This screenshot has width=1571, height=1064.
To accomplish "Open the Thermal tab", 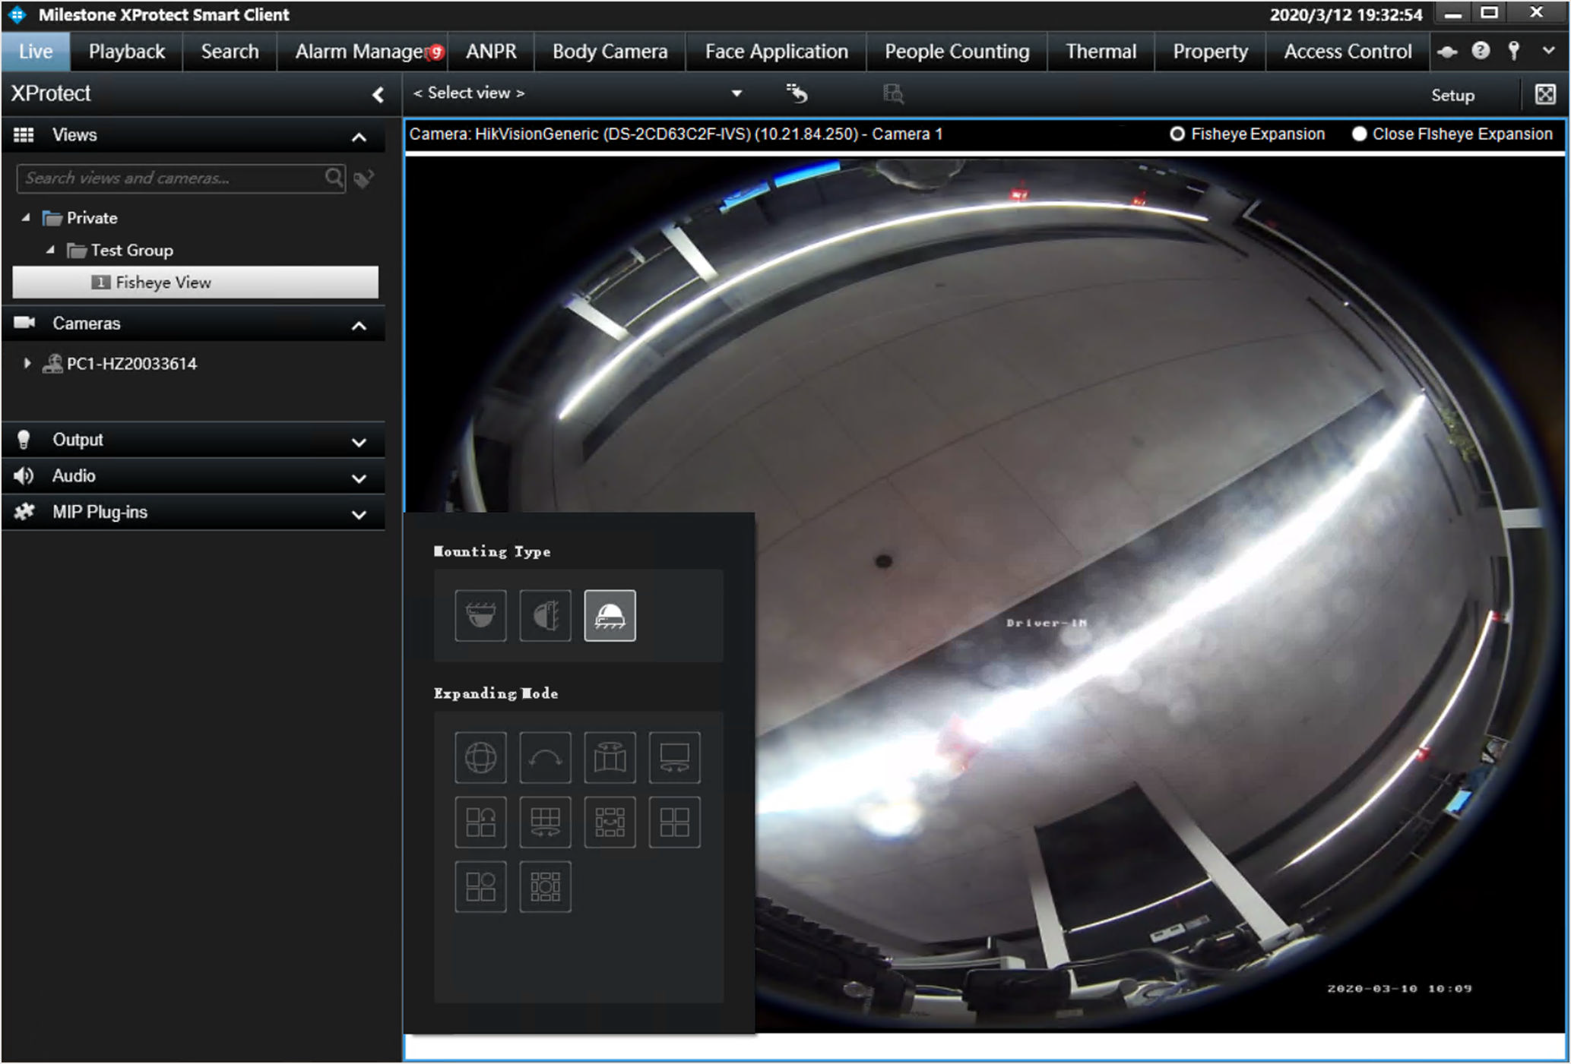I will tap(1101, 52).
